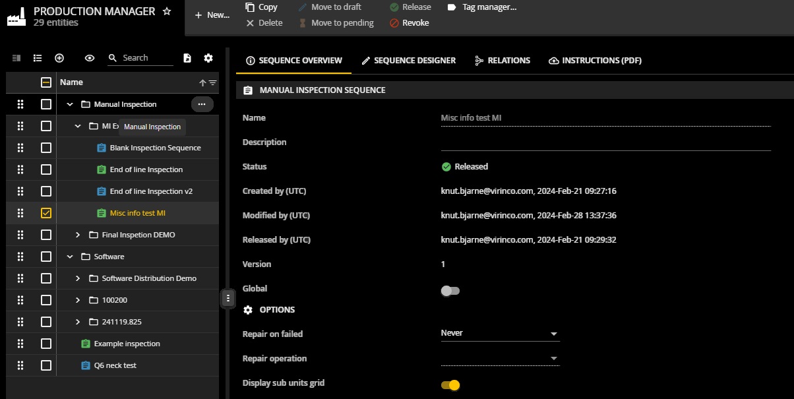794x399 pixels.
Task: Click the drag handle for Q6 neck test
Action: (20, 365)
